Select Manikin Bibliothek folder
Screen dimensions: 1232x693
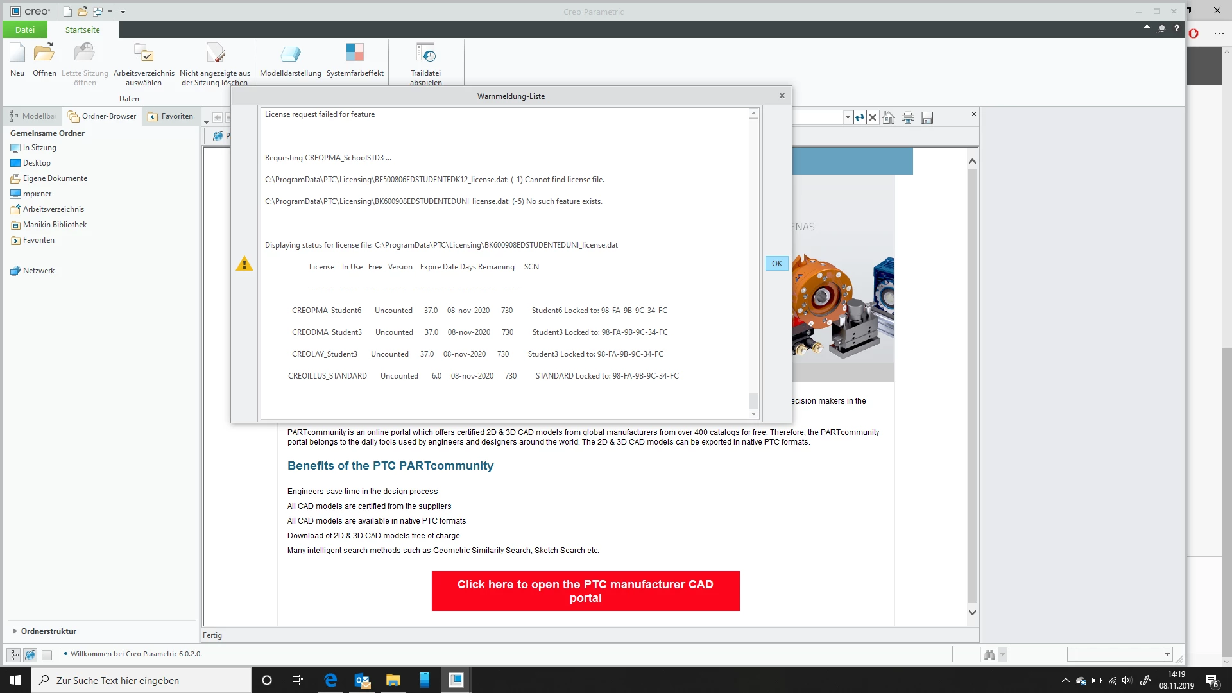pyautogui.click(x=55, y=225)
